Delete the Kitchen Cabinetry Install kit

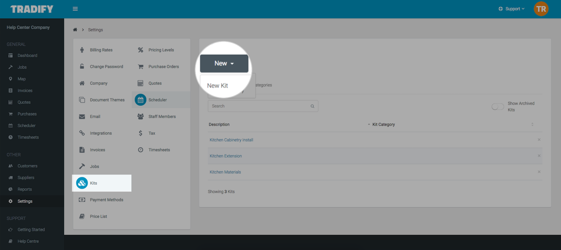click(539, 140)
